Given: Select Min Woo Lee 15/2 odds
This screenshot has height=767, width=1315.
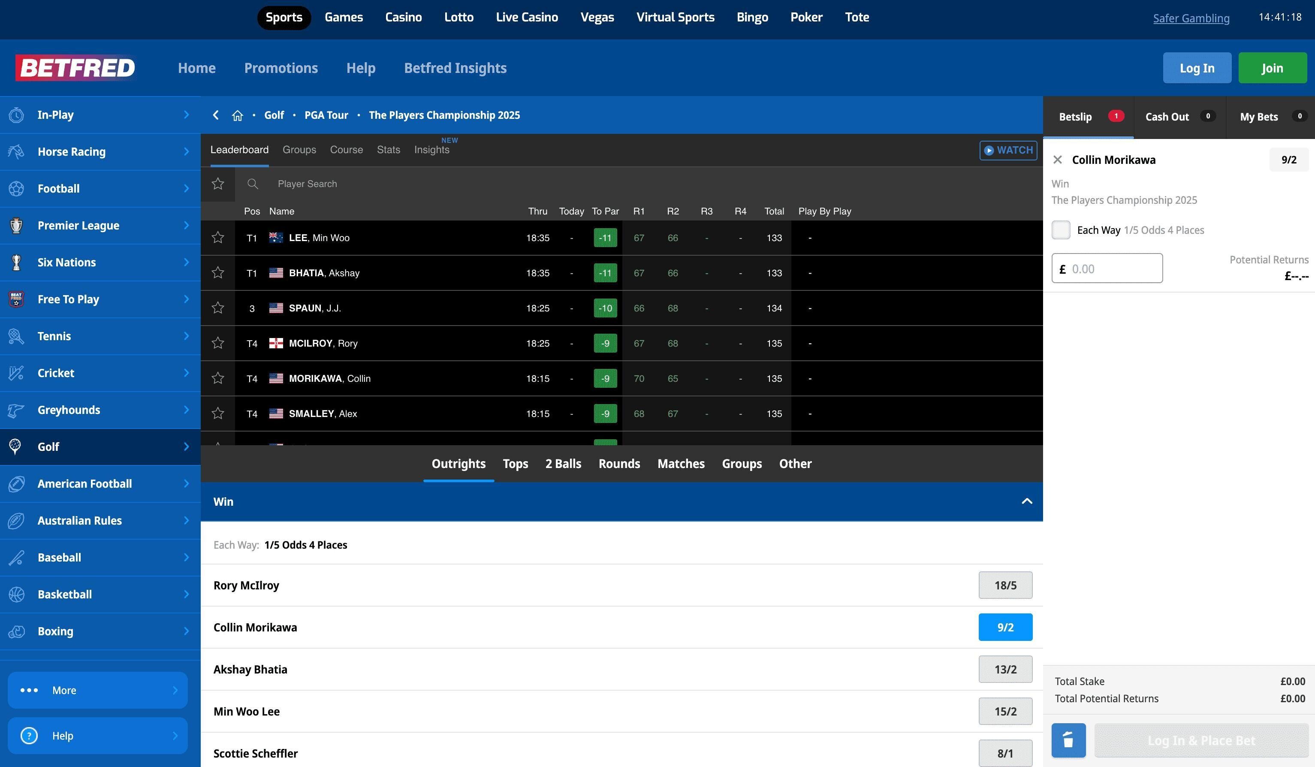Looking at the screenshot, I should pos(1005,711).
